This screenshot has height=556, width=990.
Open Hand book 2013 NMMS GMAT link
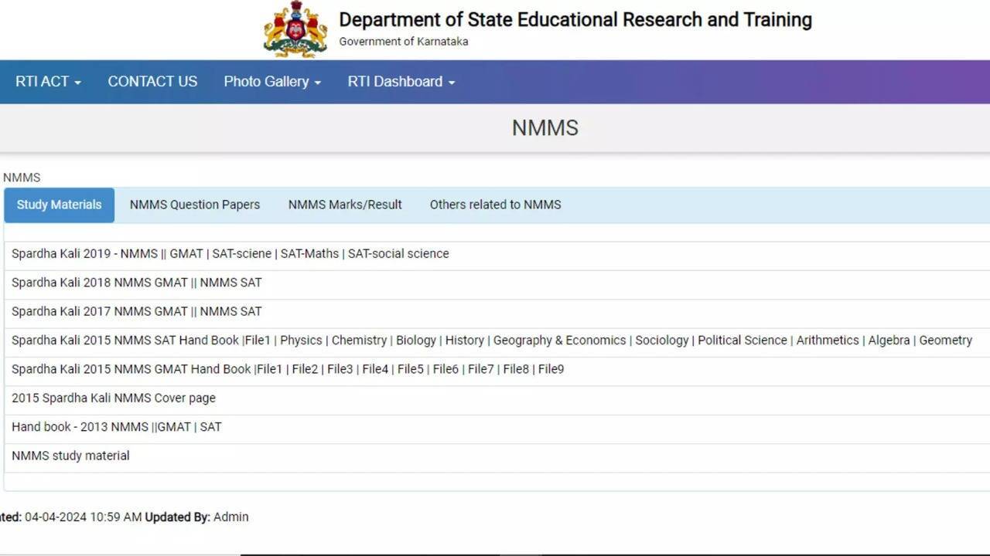[x=174, y=427]
